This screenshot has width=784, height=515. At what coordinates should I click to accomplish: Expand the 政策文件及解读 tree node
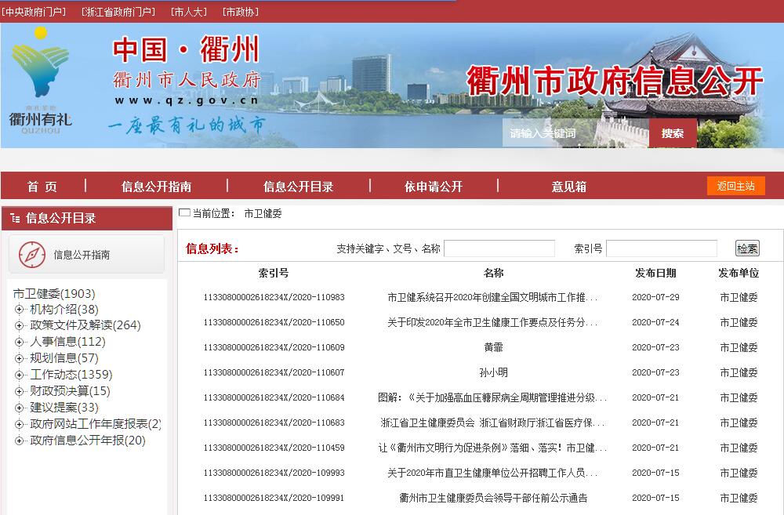20,325
